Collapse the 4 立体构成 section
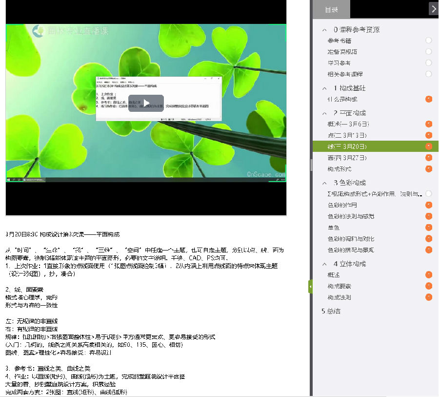439x397 pixels. coord(325,264)
